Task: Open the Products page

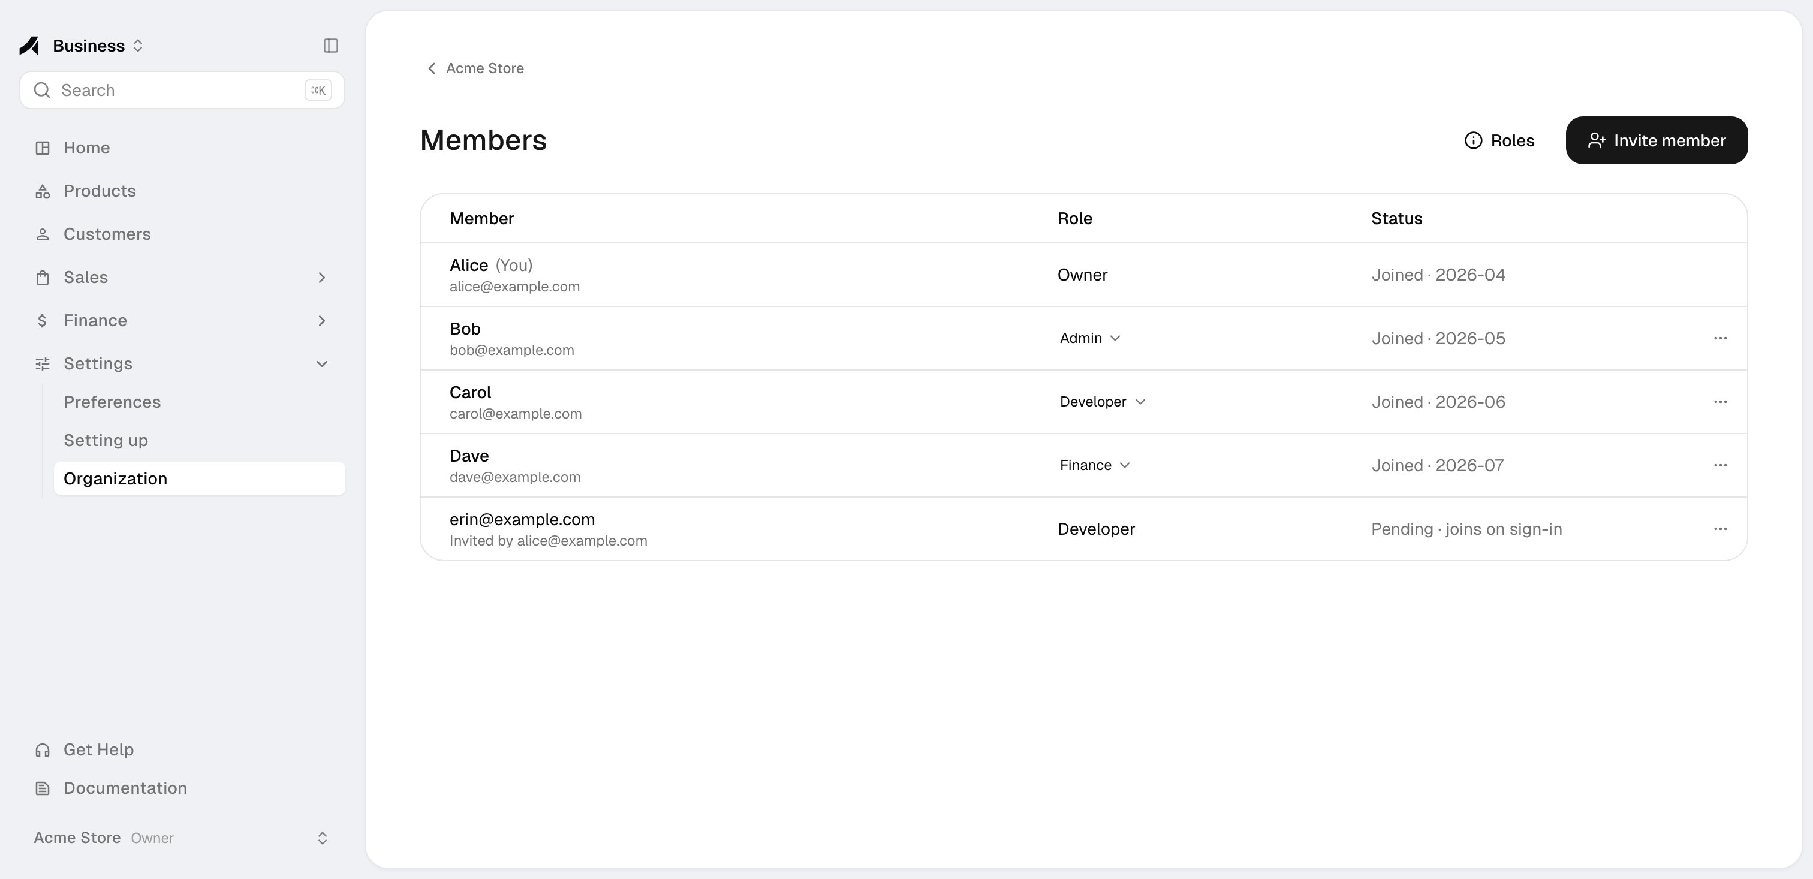Action: [100, 191]
